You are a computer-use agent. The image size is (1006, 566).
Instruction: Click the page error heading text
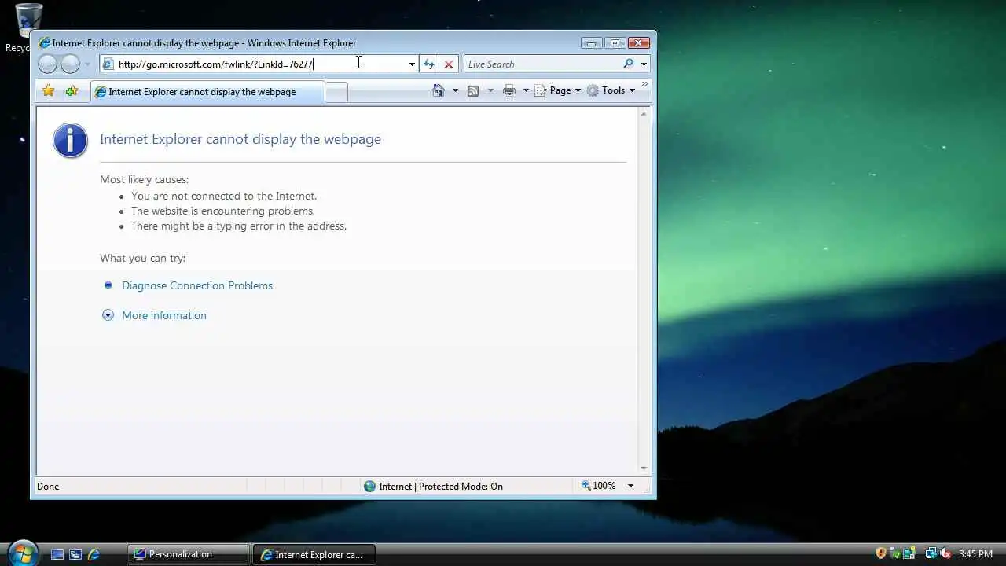click(240, 139)
